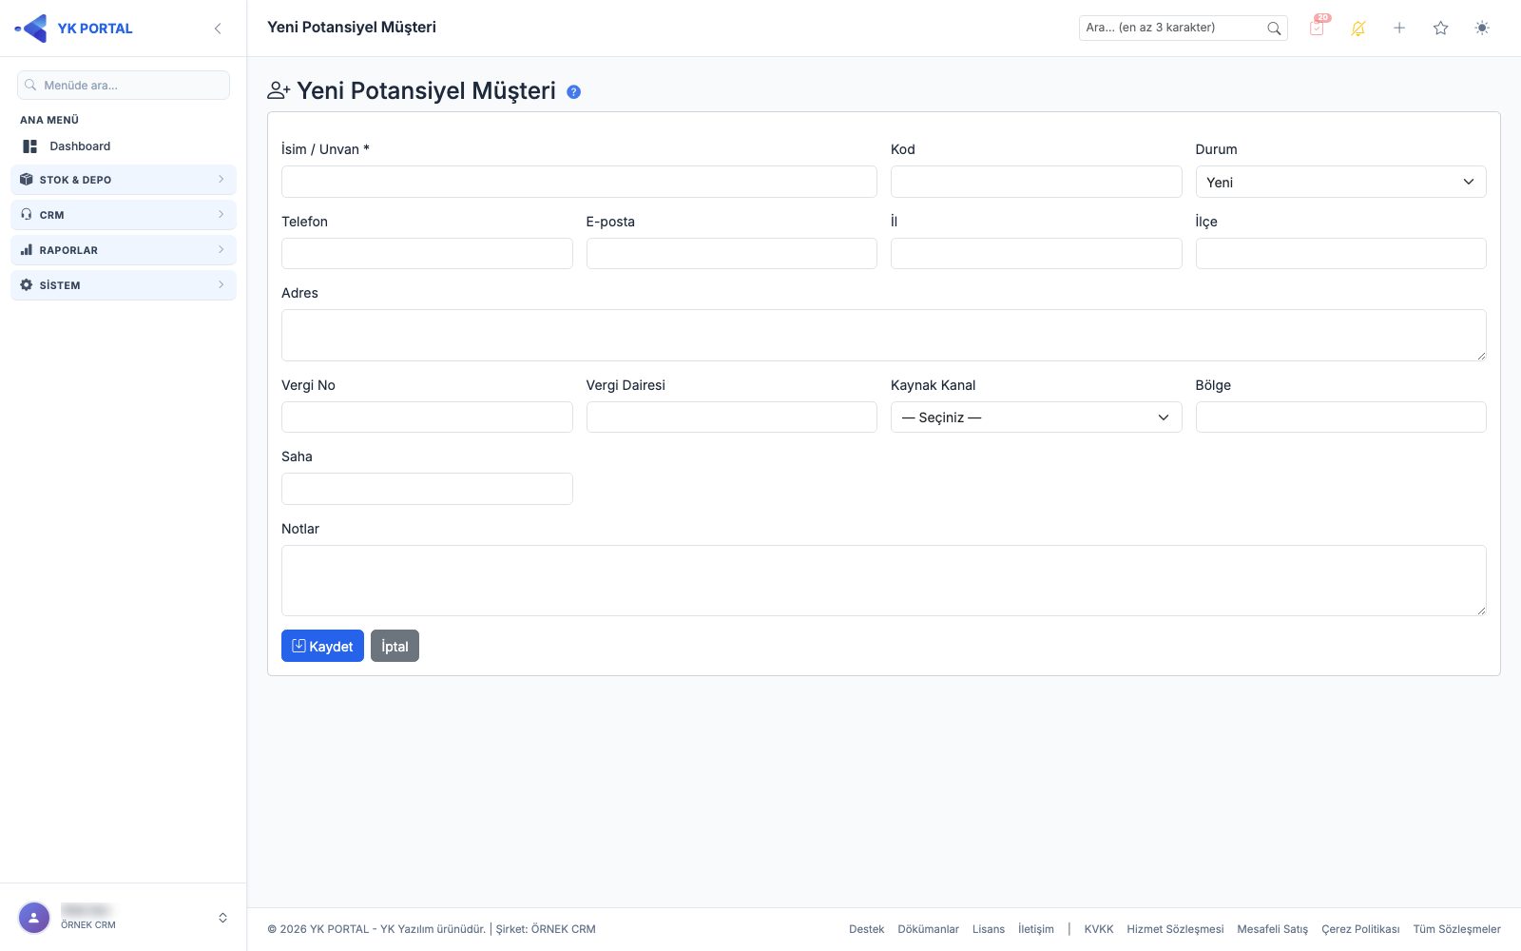Expand the RAPORLAR menu section
This screenshot has height=951, width=1521.
tap(124, 250)
